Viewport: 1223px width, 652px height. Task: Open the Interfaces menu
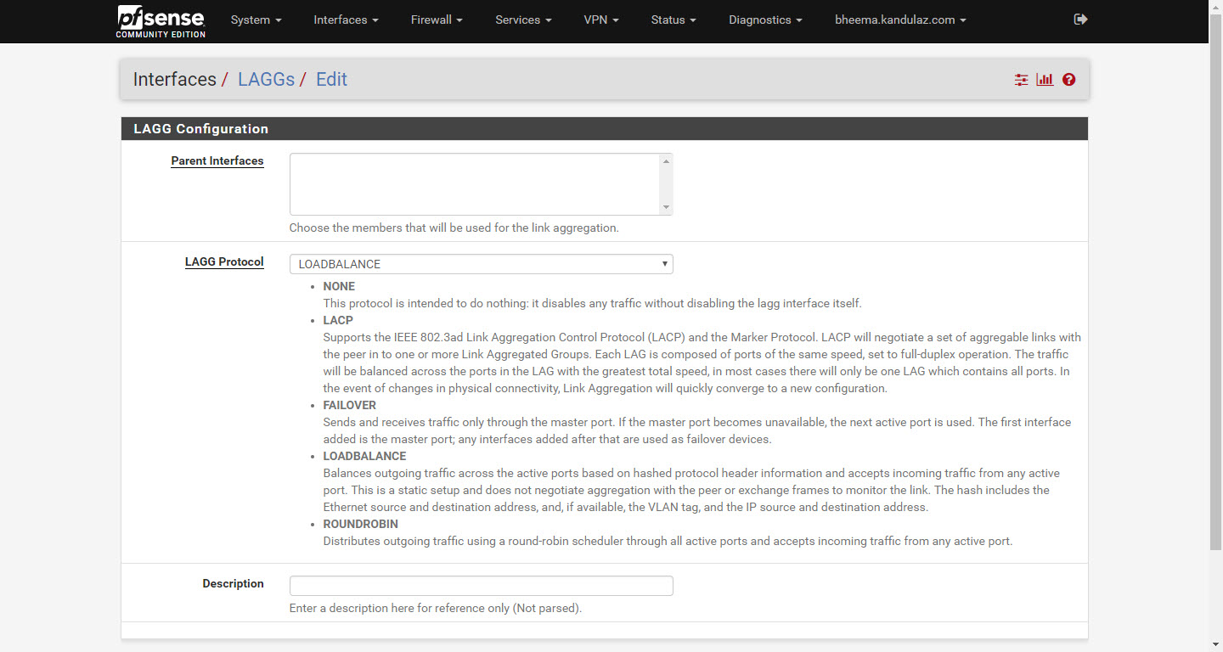[x=346, y=20]
